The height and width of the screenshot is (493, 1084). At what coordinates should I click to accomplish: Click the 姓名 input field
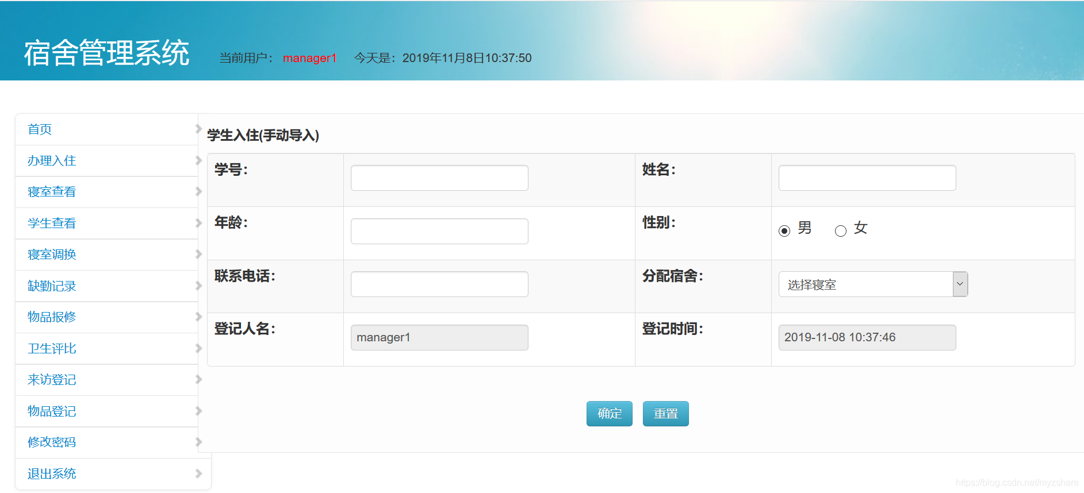point(867,178)
